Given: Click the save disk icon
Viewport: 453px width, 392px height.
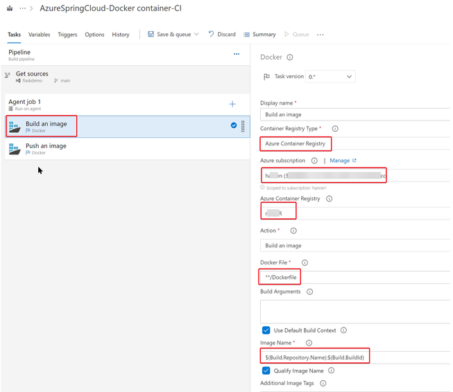Looking at the screenshot, I should (x=151, y=34).
